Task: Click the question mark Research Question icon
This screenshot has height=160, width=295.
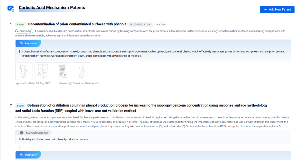Action: (x=22, y=133)
